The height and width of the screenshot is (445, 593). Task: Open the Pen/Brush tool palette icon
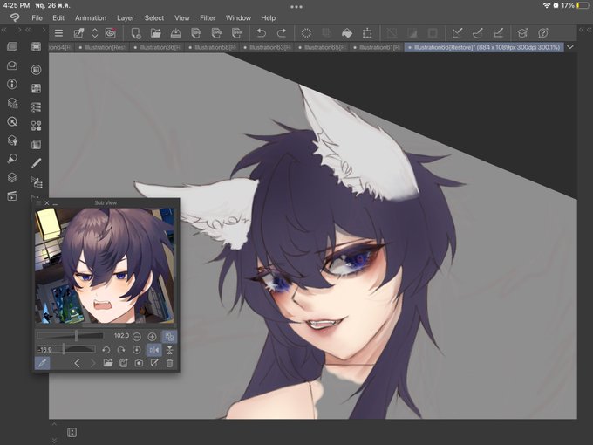click(37, 163)
